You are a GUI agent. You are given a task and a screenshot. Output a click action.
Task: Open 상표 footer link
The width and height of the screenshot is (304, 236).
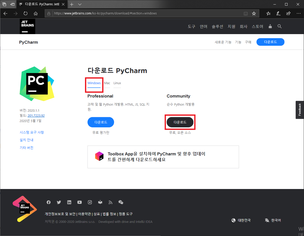click(97, 214)
